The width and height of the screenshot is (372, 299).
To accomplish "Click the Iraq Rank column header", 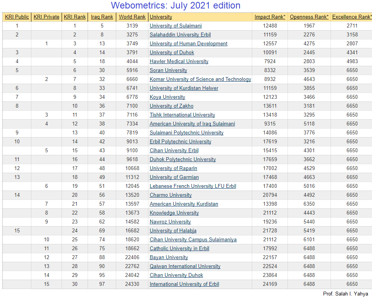I will [x=102, y=17].
